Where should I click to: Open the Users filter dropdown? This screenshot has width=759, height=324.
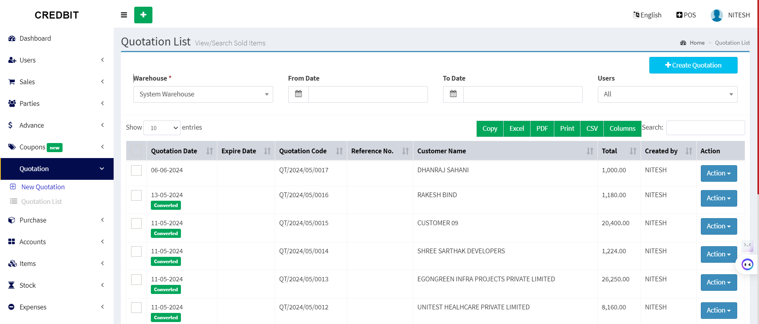[668, 94]
